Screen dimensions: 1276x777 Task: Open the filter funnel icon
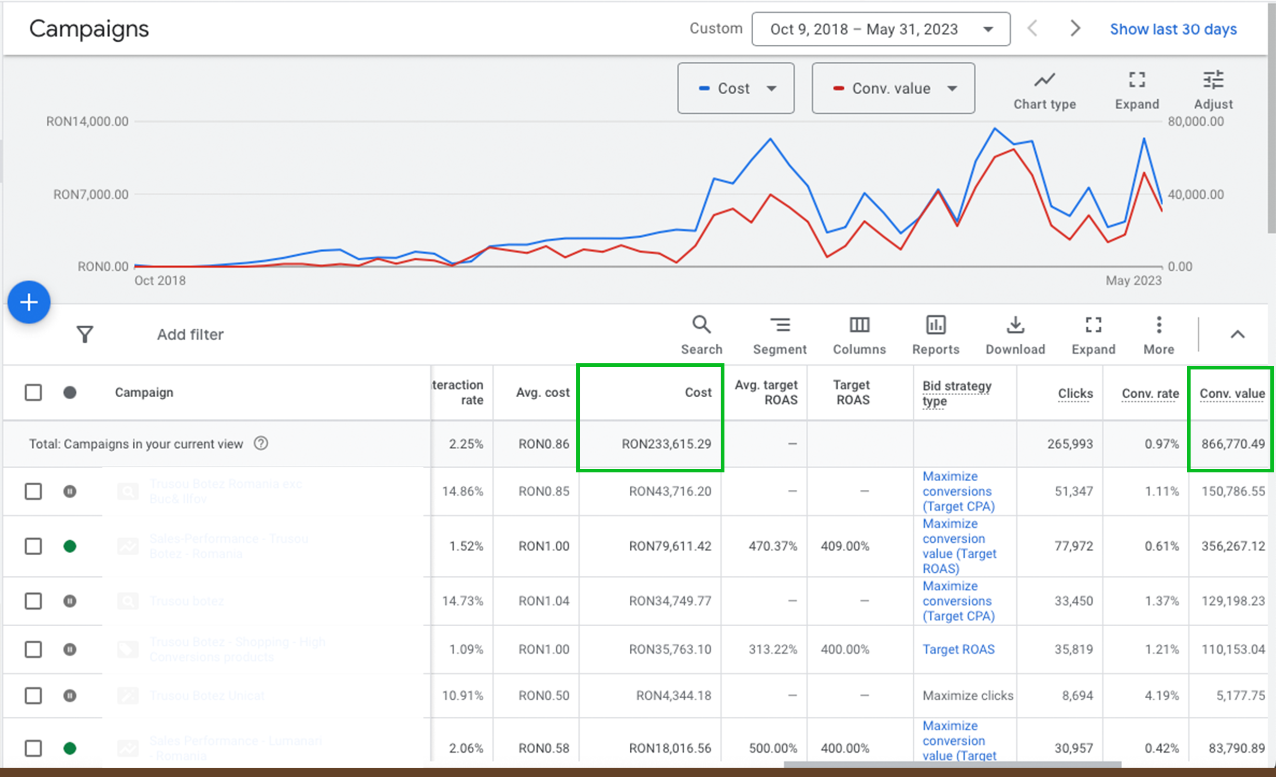pyautogui.click(x=85, y=334)
